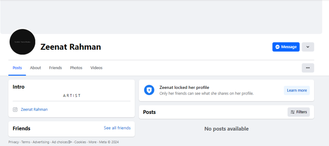329x146 pixels.
Task: Switch to the Posts tab
Action: pos(17,68)
